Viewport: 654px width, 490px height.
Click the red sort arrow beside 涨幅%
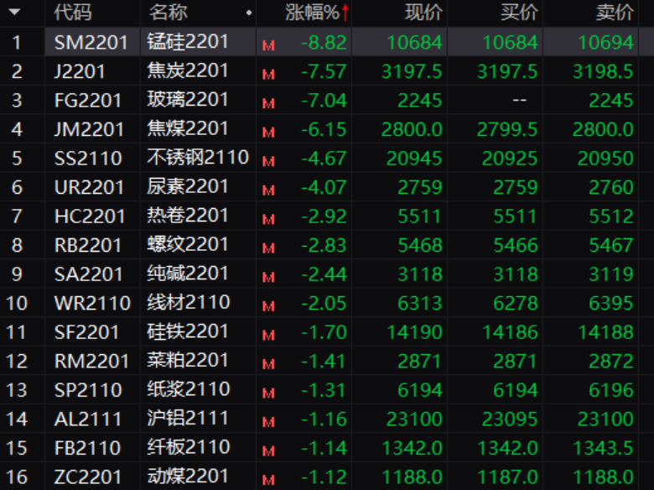tap(345, 13)
